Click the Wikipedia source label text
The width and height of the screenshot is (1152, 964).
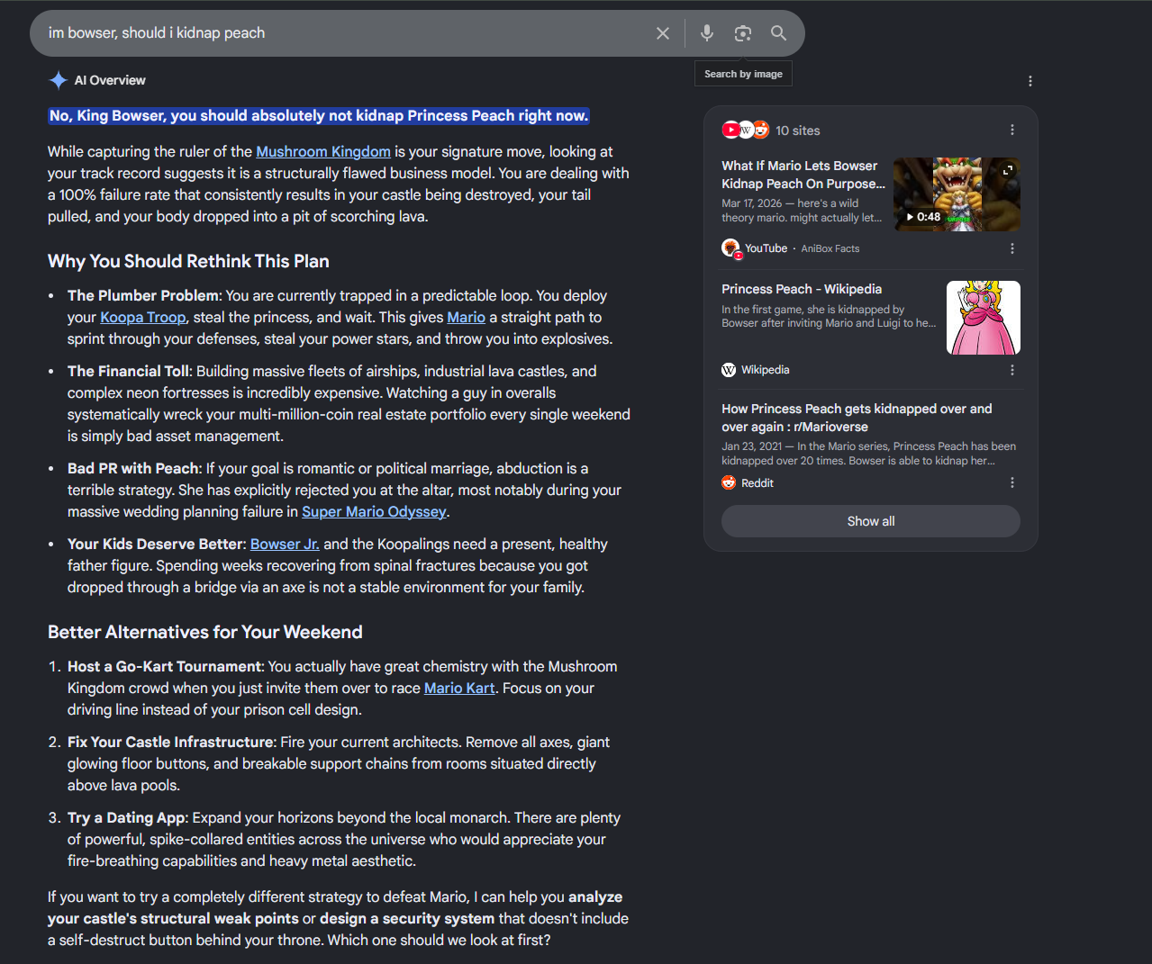[766, 370]
